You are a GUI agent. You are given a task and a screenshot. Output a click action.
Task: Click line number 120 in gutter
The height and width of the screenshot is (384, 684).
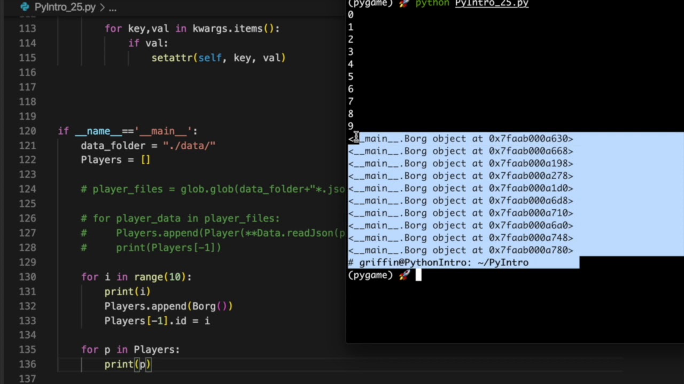[27, 131]
